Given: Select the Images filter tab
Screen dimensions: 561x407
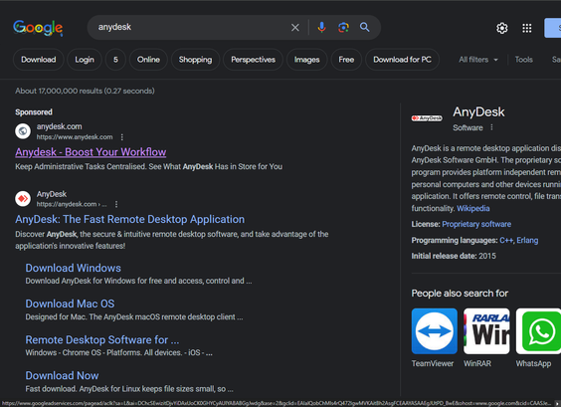Looking at the screenshot, I should point(306,60).
